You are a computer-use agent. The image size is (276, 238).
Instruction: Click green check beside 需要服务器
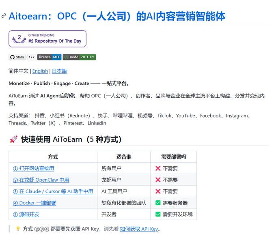coord(158,203)
